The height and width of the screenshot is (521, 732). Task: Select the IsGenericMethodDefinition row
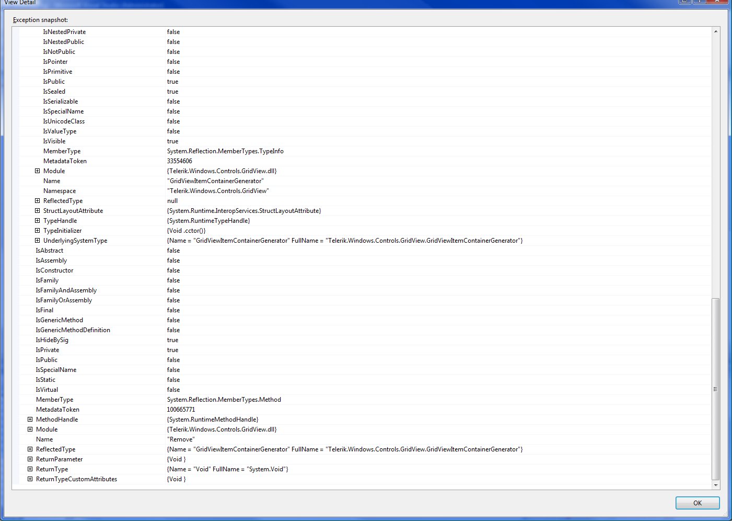click(365, 330)
